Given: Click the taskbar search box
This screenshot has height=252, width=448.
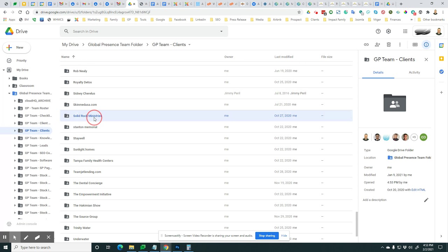Looking at the screenshot, I should [x=51, y=247].
